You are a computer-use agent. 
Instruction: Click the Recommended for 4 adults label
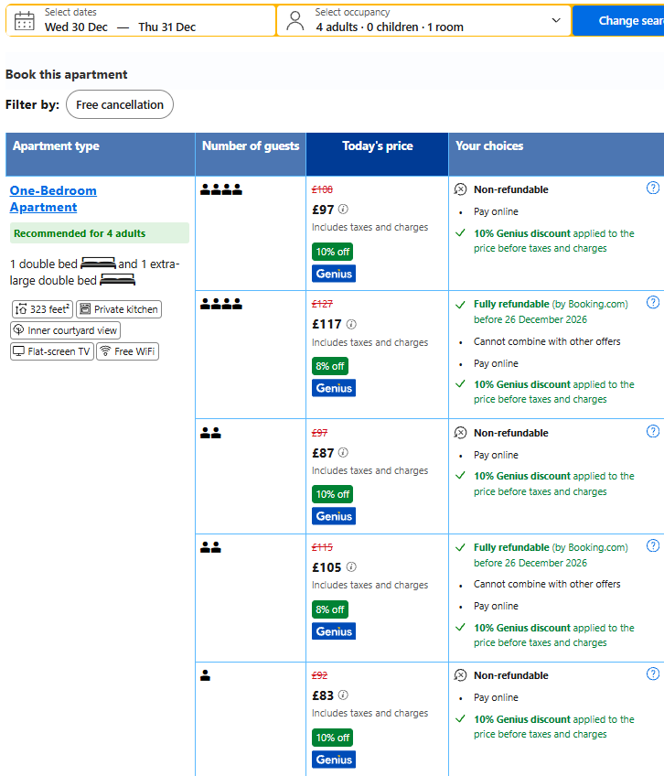(100, 233)
